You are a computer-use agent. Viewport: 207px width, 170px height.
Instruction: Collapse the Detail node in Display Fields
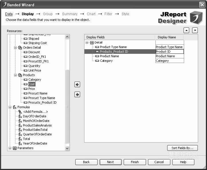[87, 42]
